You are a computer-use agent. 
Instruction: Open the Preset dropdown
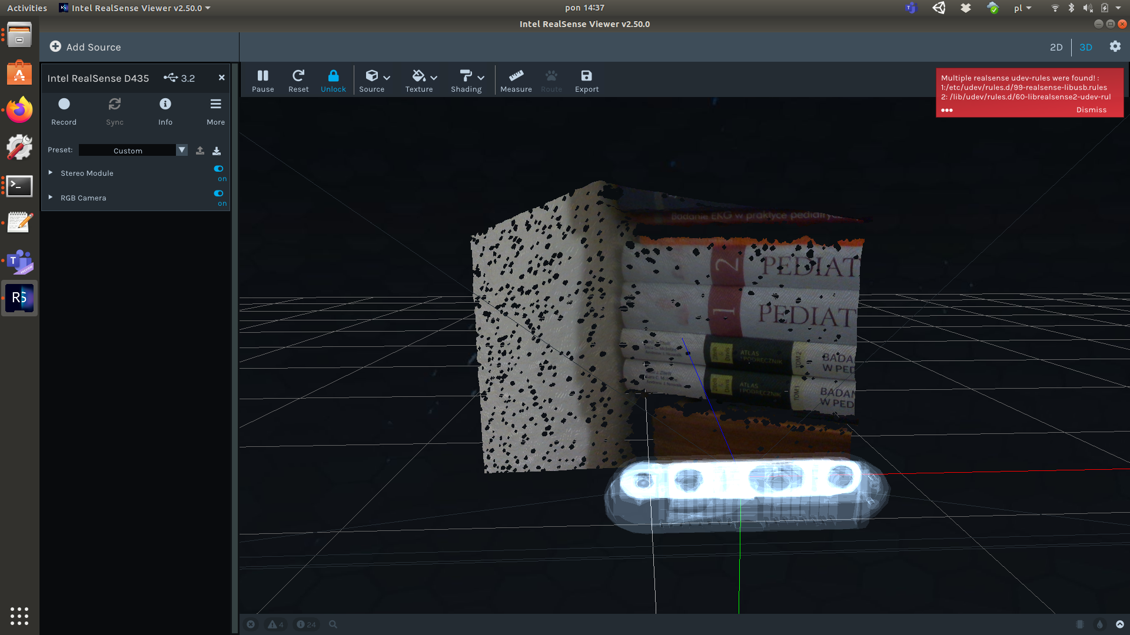point(182,150)
